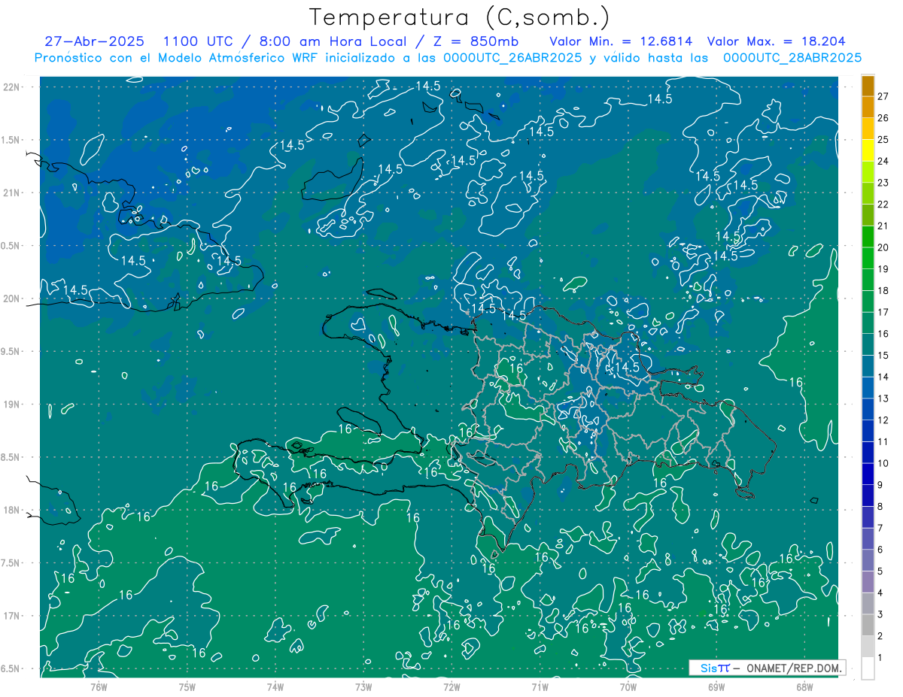Select the pressure level 'Z = 850mb'
The height and width of the screenshot is (697, 903).
[476, 41]
